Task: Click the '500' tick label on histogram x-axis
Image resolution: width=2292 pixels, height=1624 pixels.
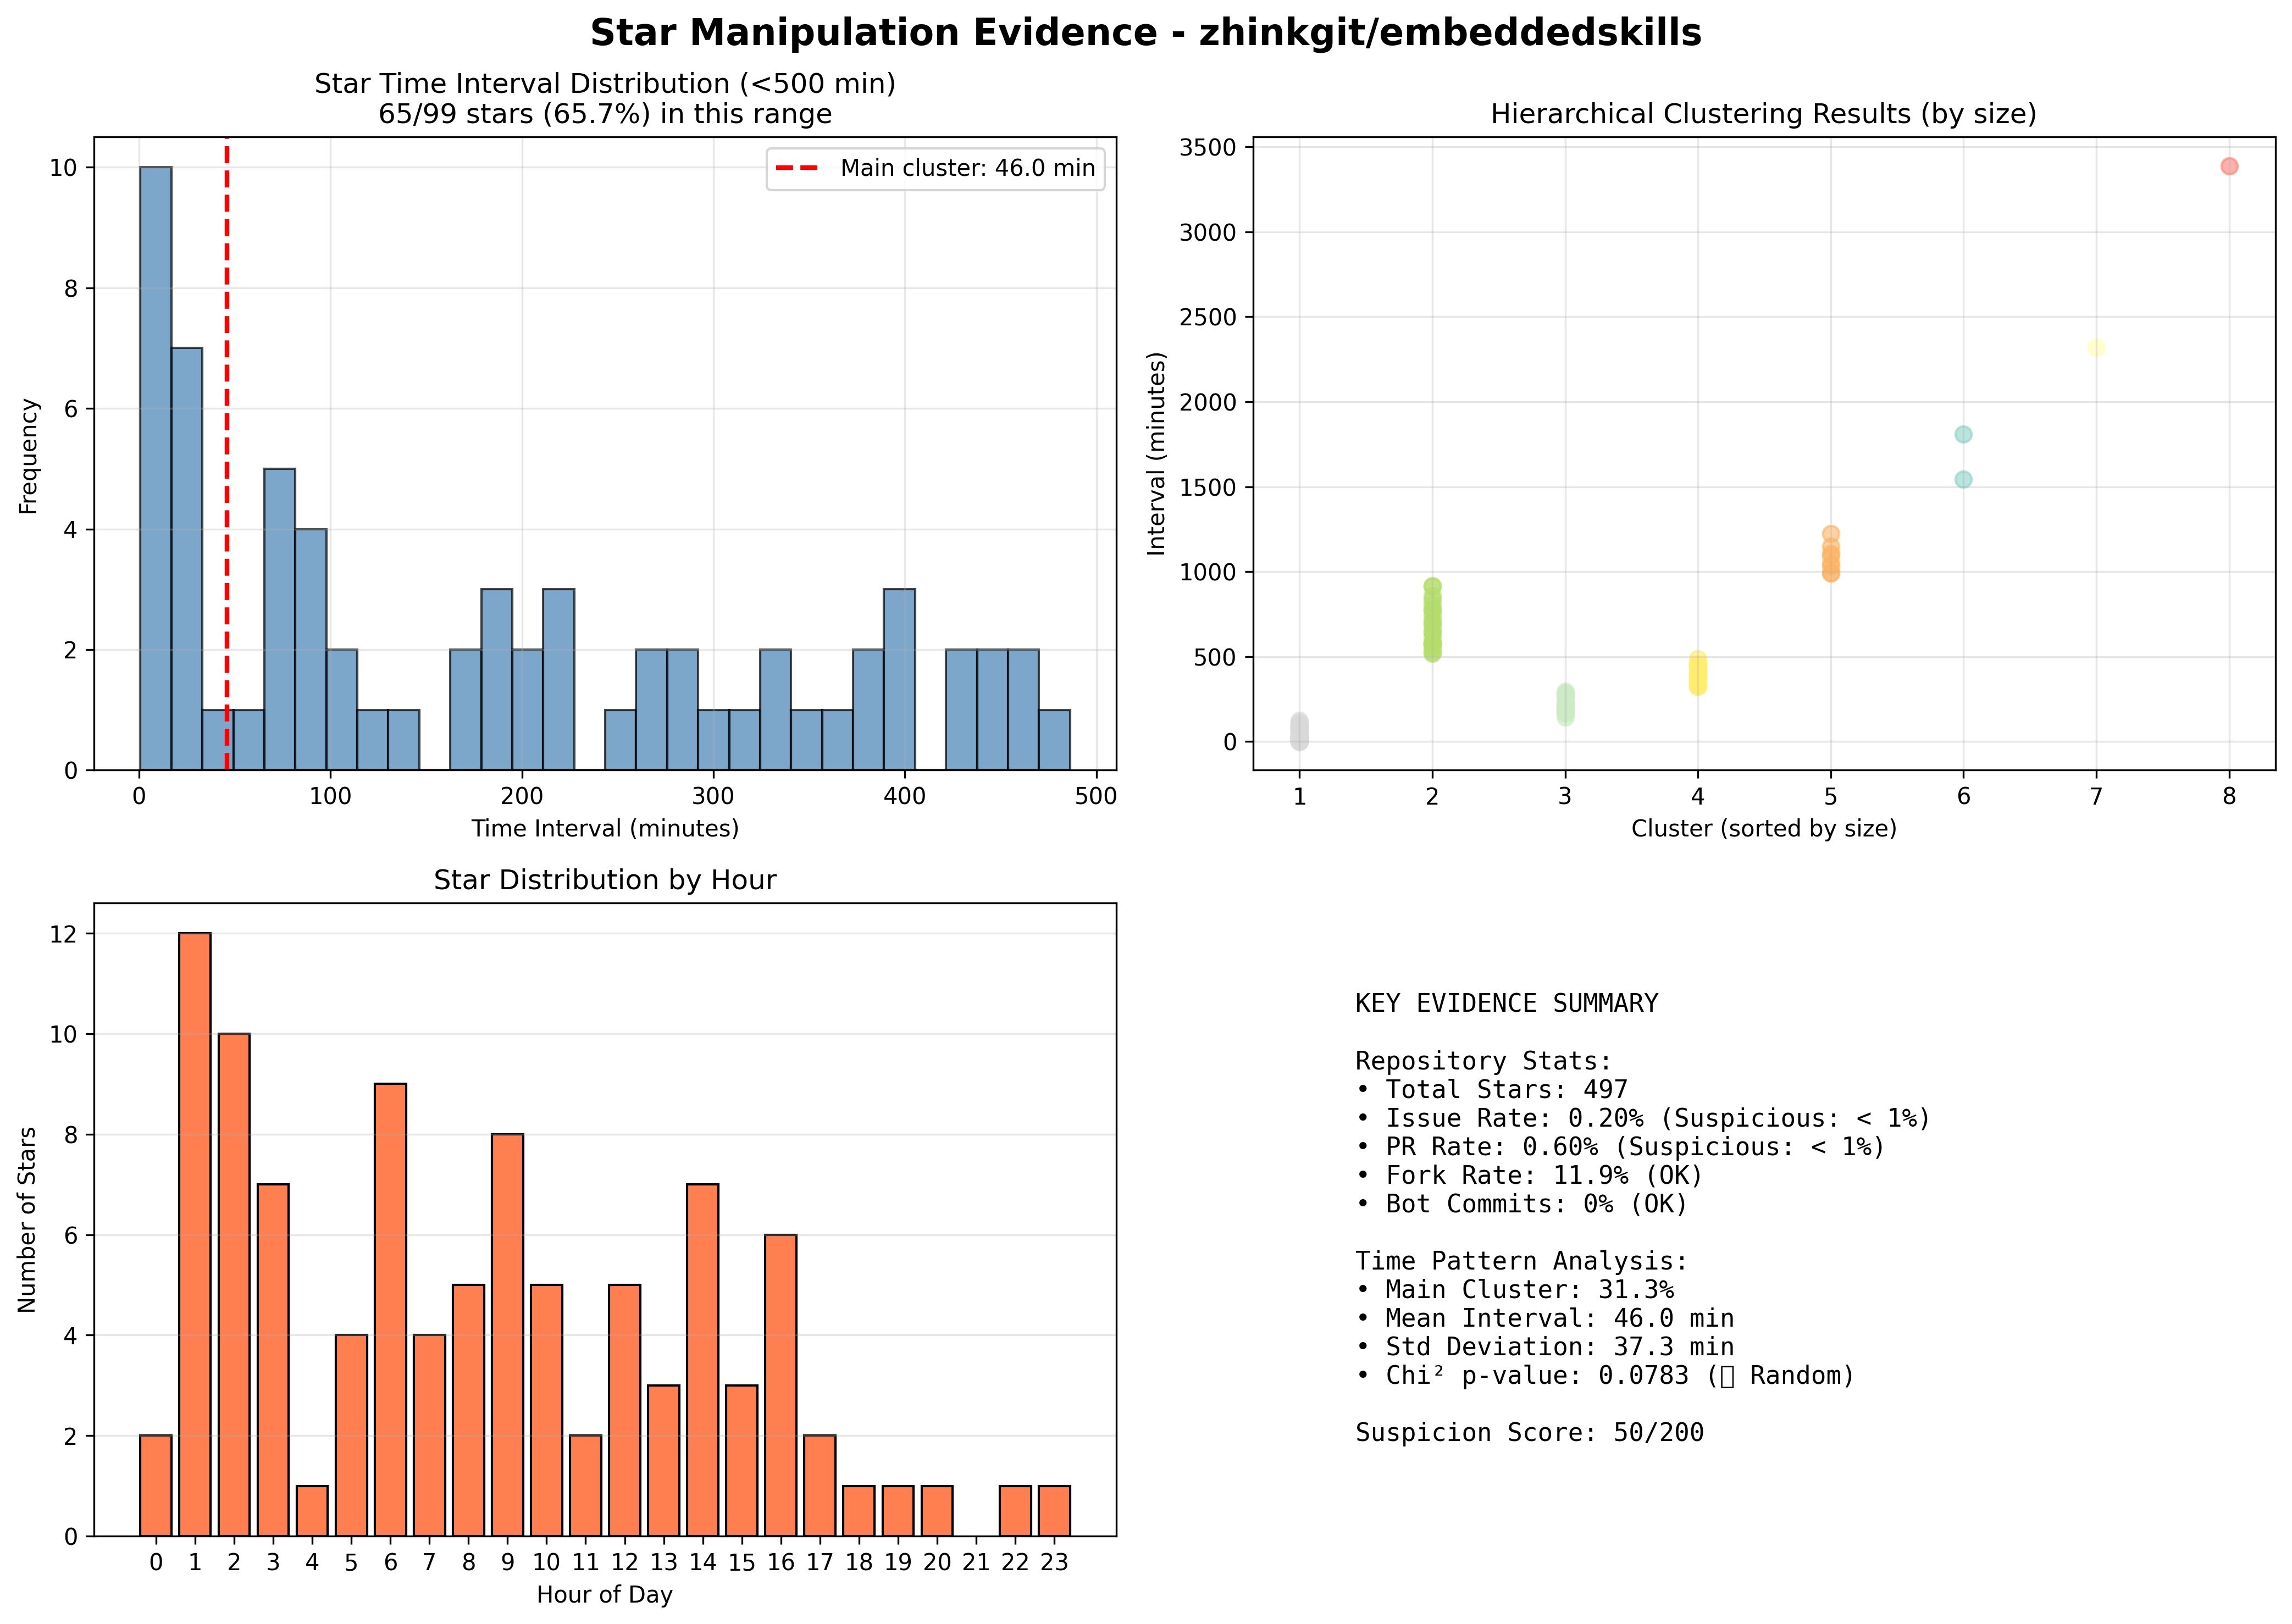Action: pyautogui.click(x=1097, y=797)
